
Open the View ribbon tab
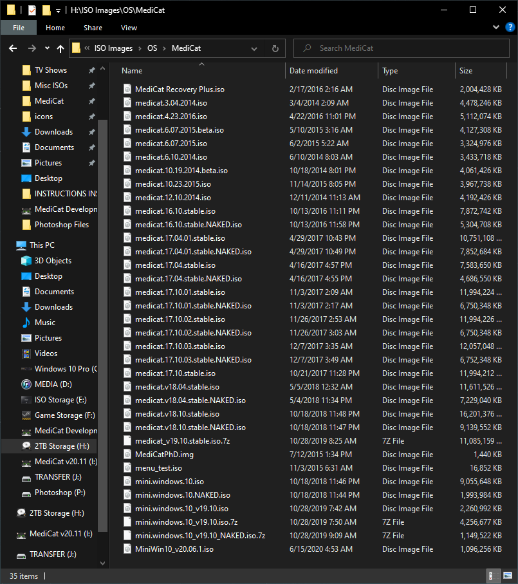[129, 28]
